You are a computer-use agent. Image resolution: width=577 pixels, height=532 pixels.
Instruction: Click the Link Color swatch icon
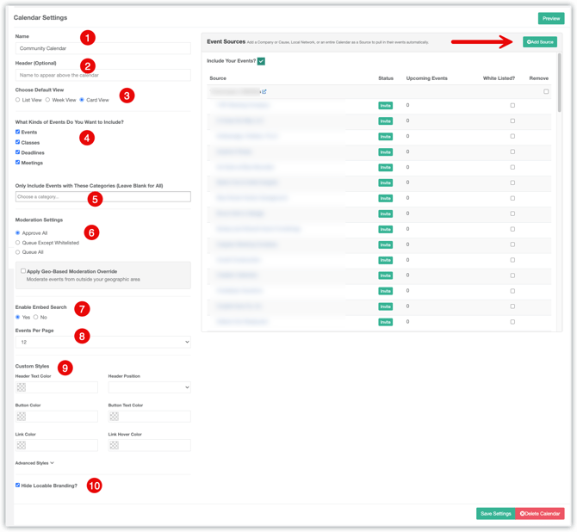tap(22, 445)
